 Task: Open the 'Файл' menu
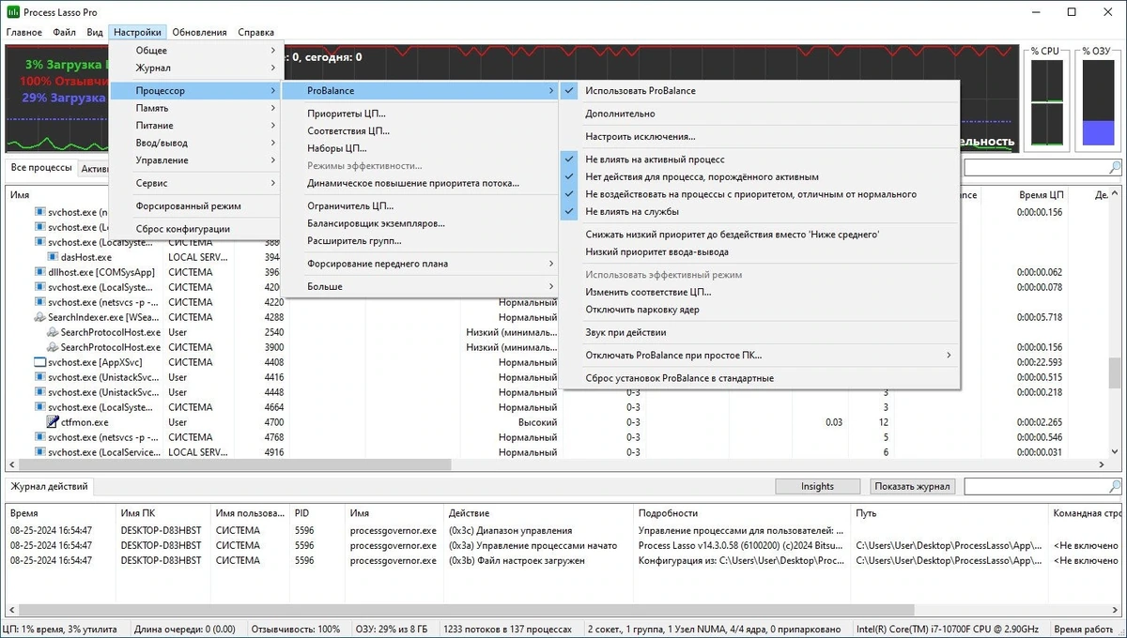point(65,32)
